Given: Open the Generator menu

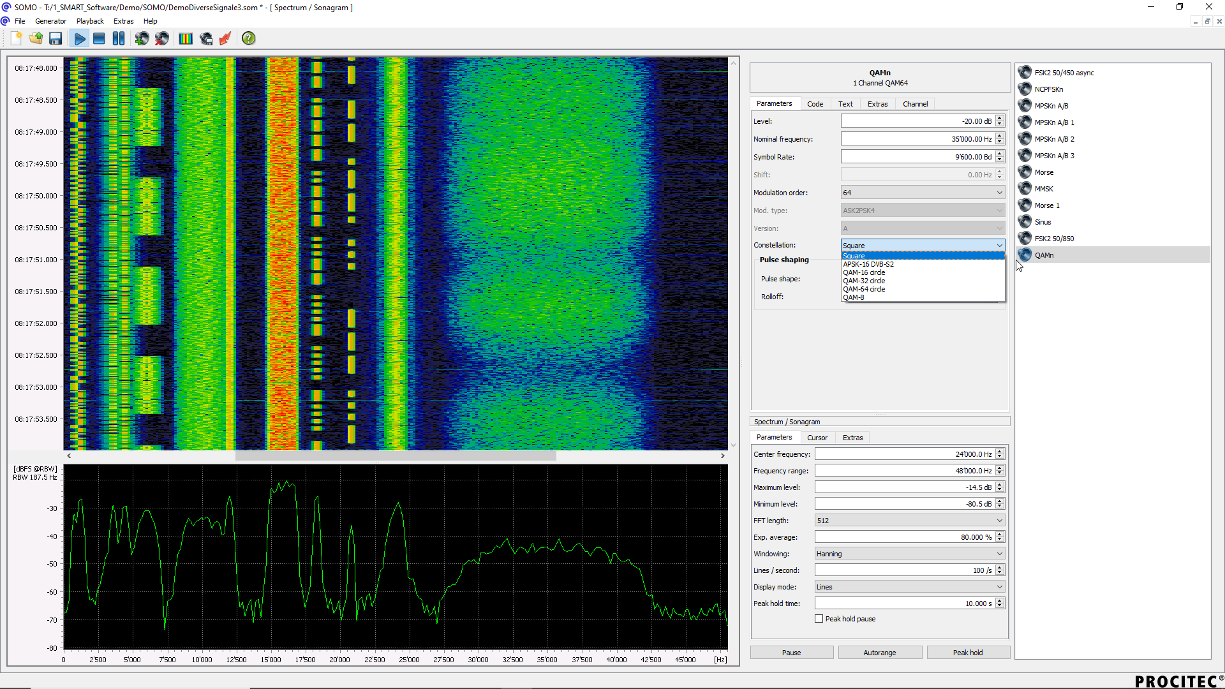Looking at the screenshot, I should pos(50,21).
